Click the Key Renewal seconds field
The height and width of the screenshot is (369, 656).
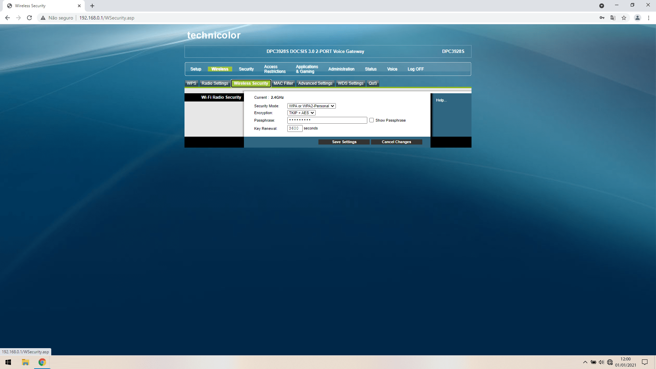(295, 128)
